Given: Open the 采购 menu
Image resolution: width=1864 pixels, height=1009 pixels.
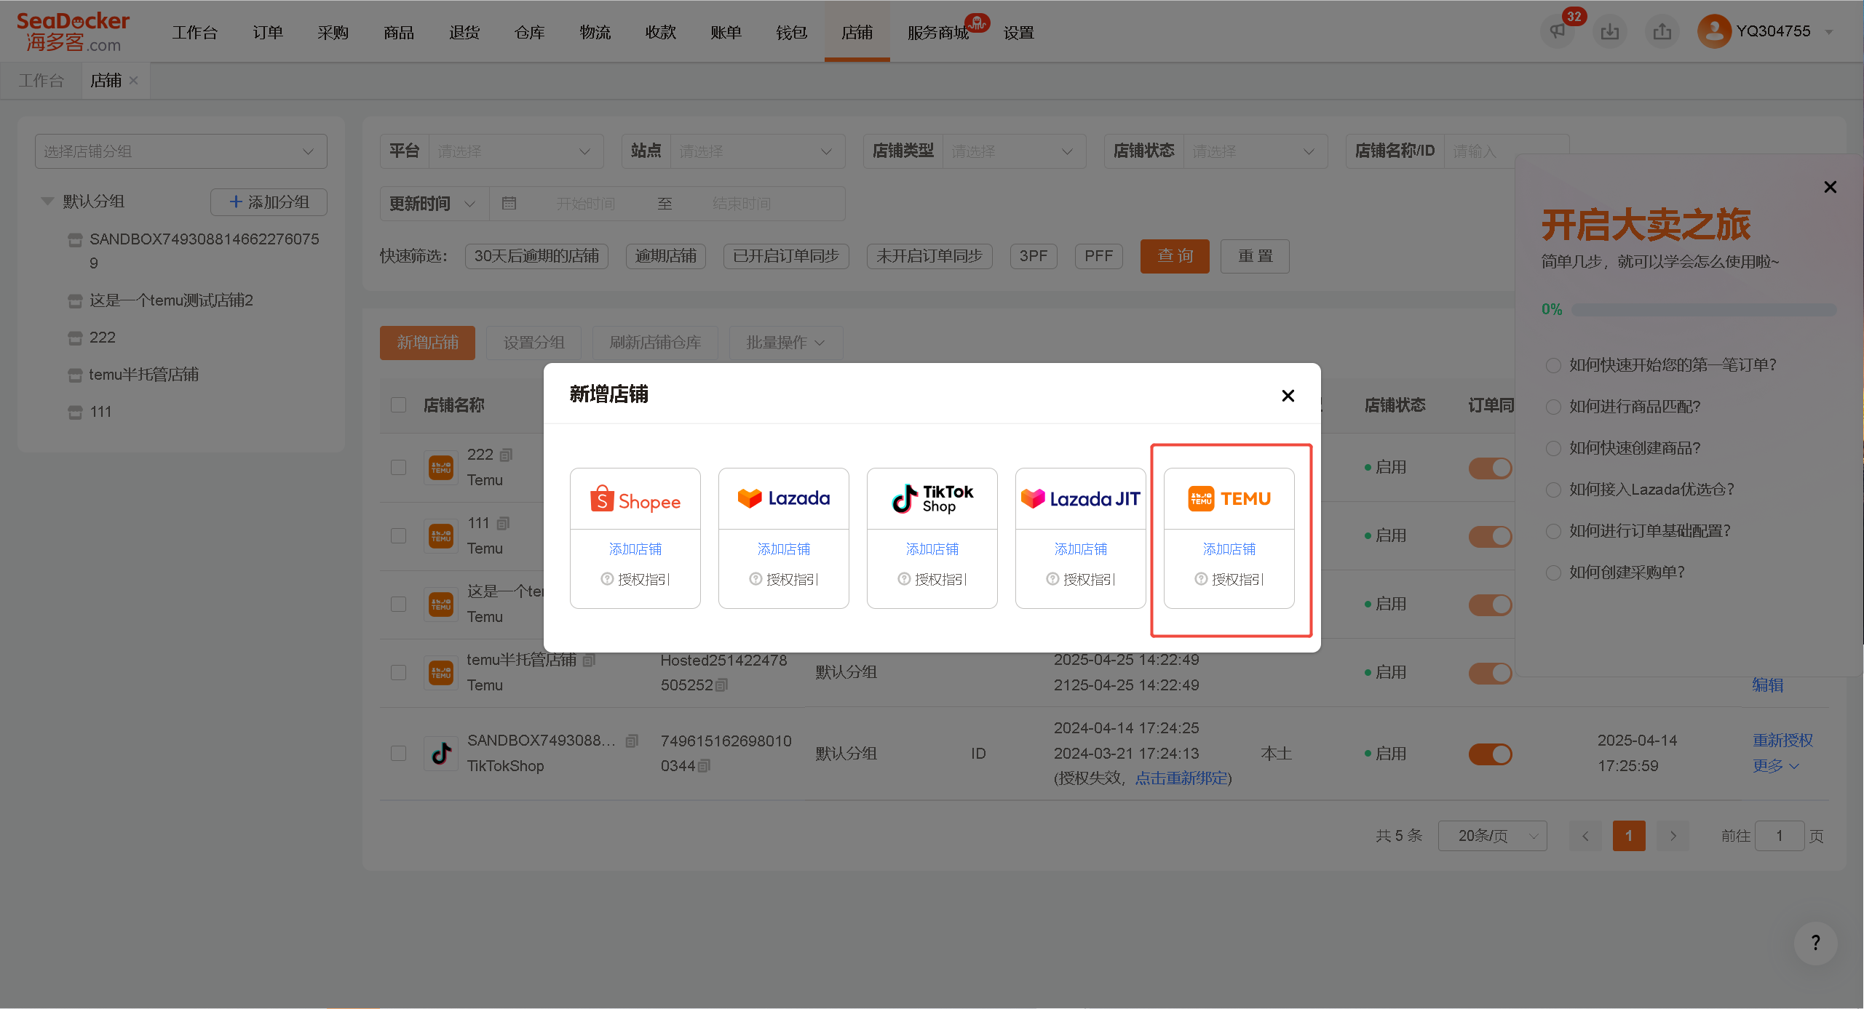Looking at the screenshot, I should click(333, 32).
